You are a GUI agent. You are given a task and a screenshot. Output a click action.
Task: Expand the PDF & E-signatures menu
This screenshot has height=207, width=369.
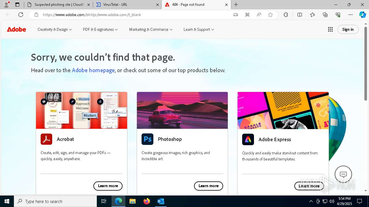pyautogui.click(x=100, y=29)
